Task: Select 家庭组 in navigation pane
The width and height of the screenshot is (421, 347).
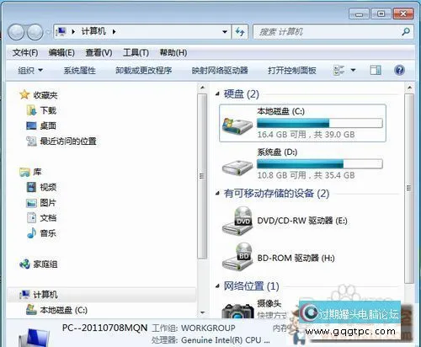Action: [39, 264]
